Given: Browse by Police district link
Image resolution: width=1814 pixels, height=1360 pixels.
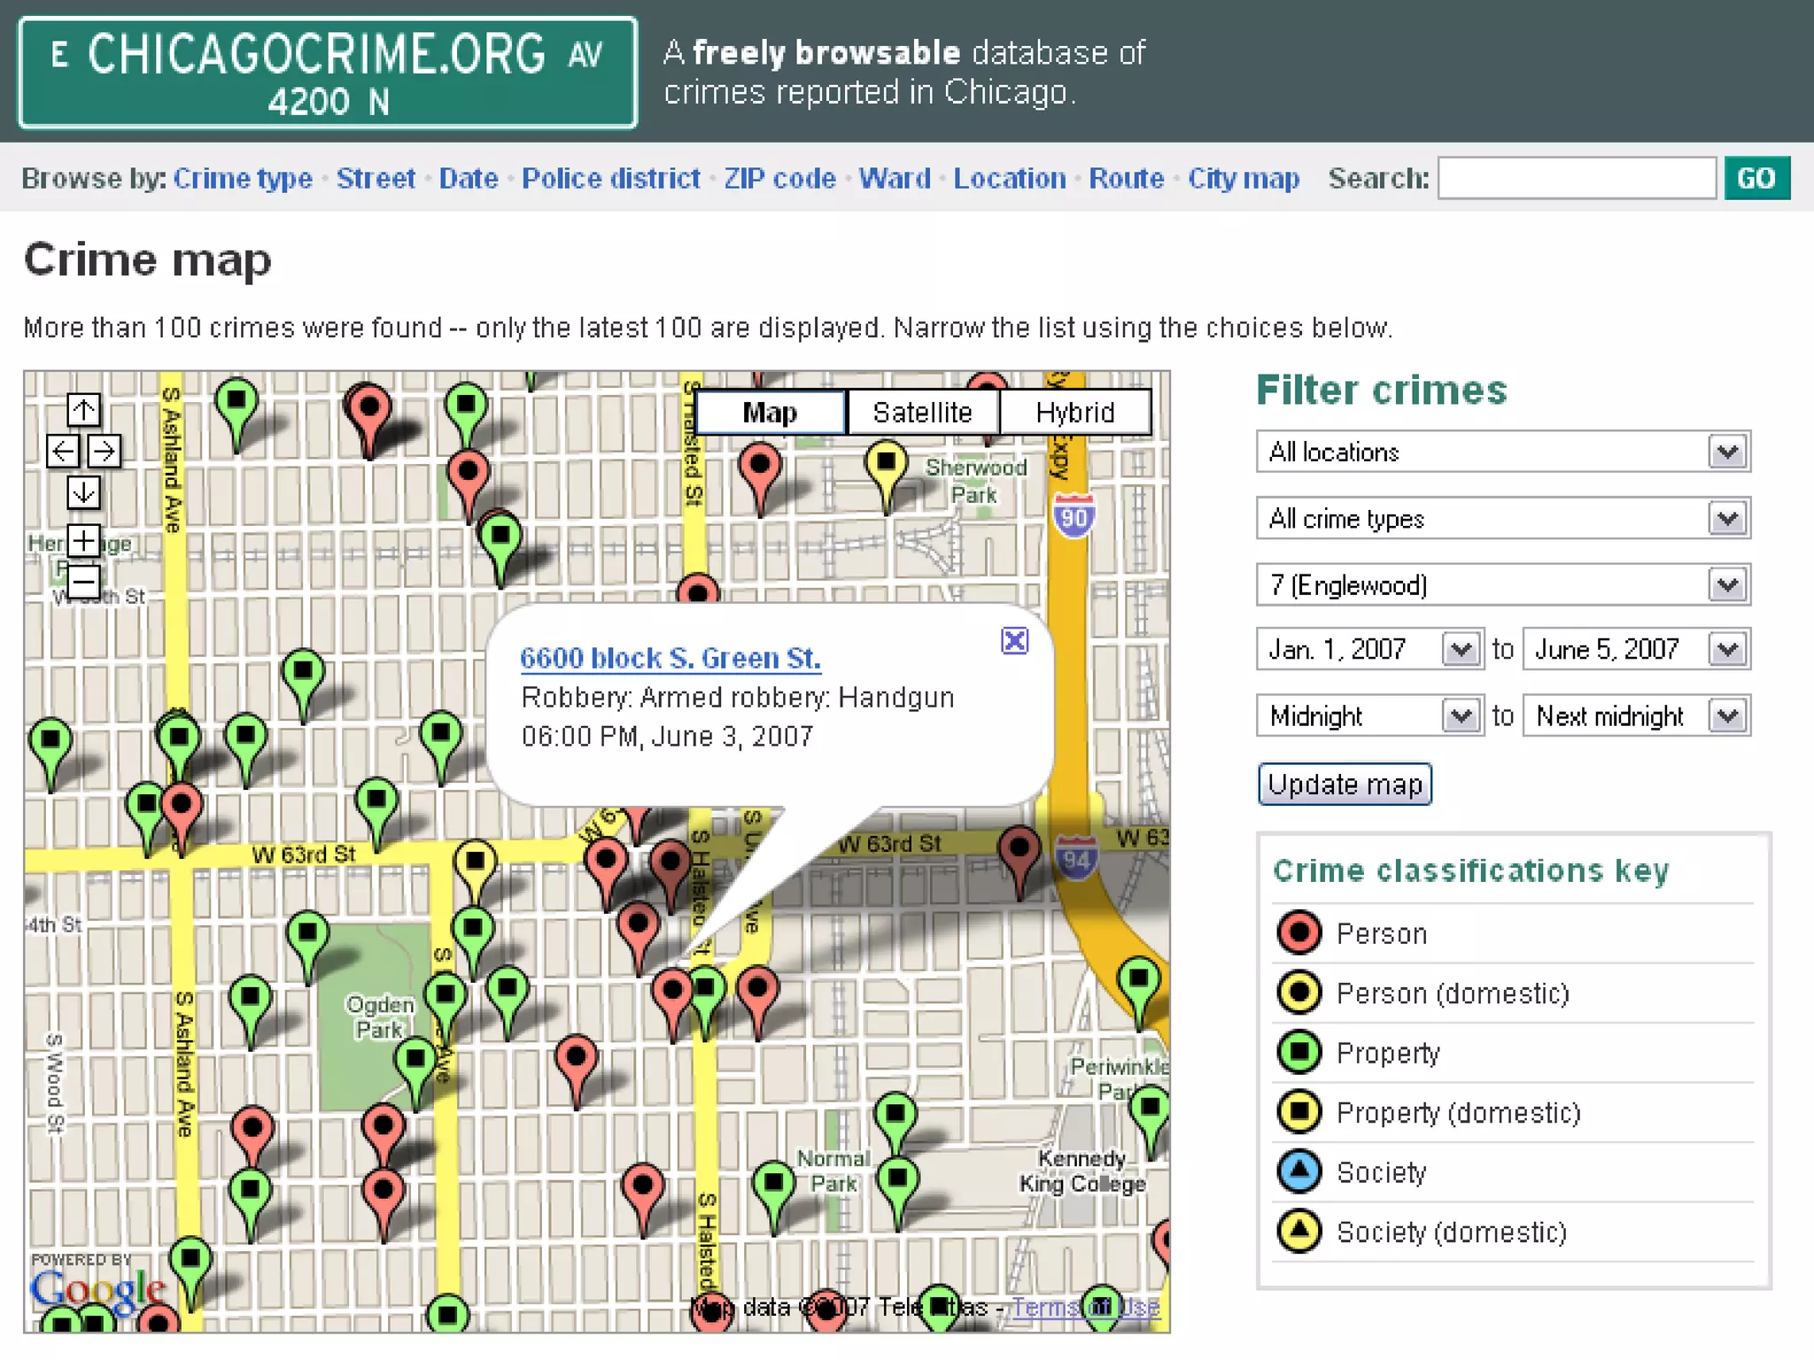Looking at the screenshot, I should 610,179.
